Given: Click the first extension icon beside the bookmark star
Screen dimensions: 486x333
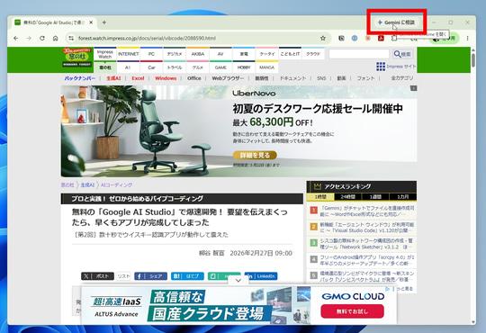Looking at the screenshot, I should [x=341, y=38].
